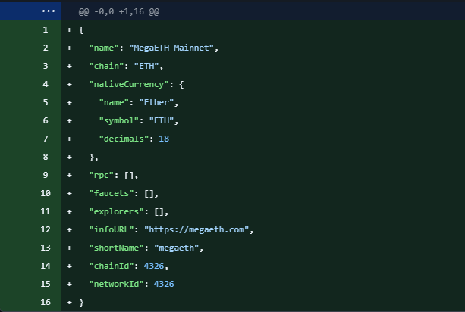465x312 pixels.
Task: Click the "explorers" key
Action: [x=116, y=211]
